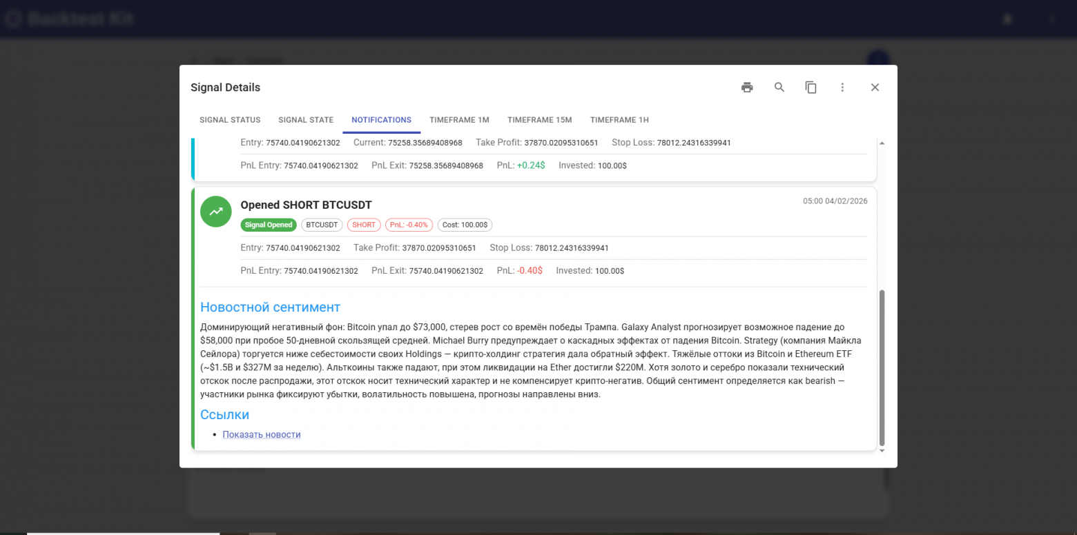Image resolution: width=1077 pixels, height=535 pixels.
Task: Open the Показать новости news link
Action: click(262, 434)
